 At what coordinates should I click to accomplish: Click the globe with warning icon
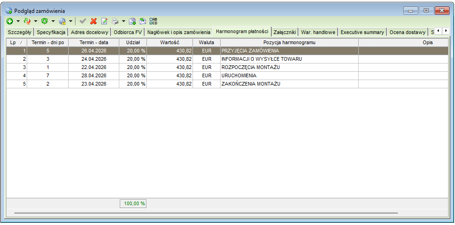pos(62,21)
